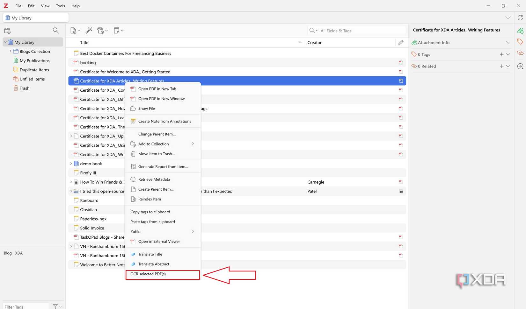Collapse the Tags section chevron

508,54
